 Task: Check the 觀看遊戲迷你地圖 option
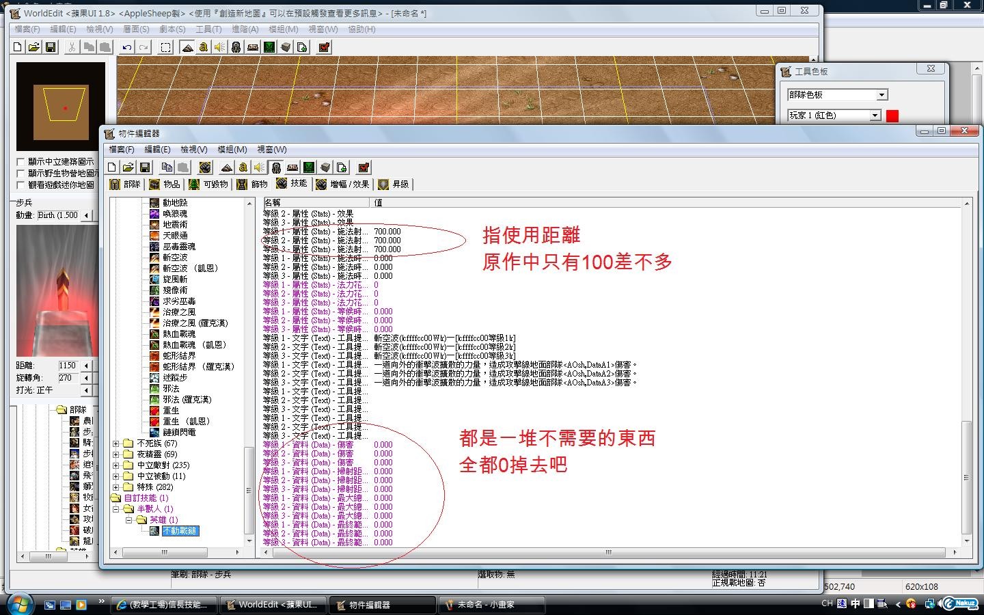pos(20,185)
